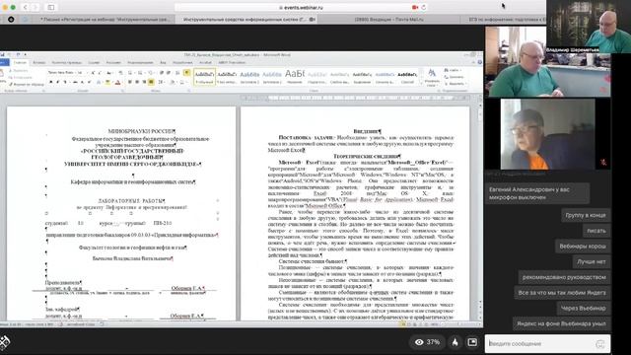Switch to Вид ribbon tab
The width and height of the screenshot is (631, 355).
coord(163,62)
